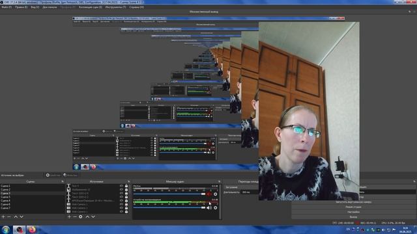This screenshot has height=234, width=417.
Task: Click the Режим студии button
Action: (x=353, y=207)
